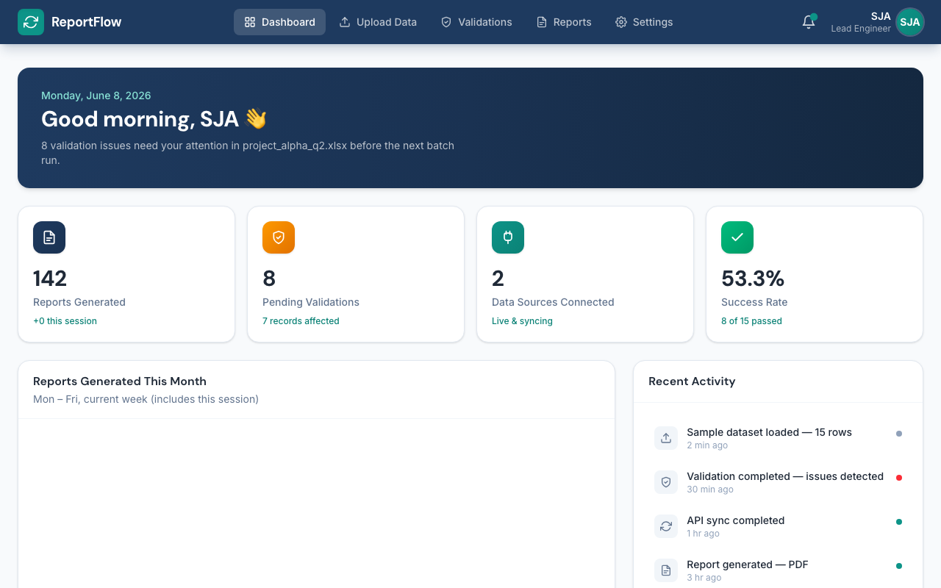The width and height of the screenshot is (941, 588).
Task: Click the Good morning, SJA greeting
Action: click(x=154, y=119)
